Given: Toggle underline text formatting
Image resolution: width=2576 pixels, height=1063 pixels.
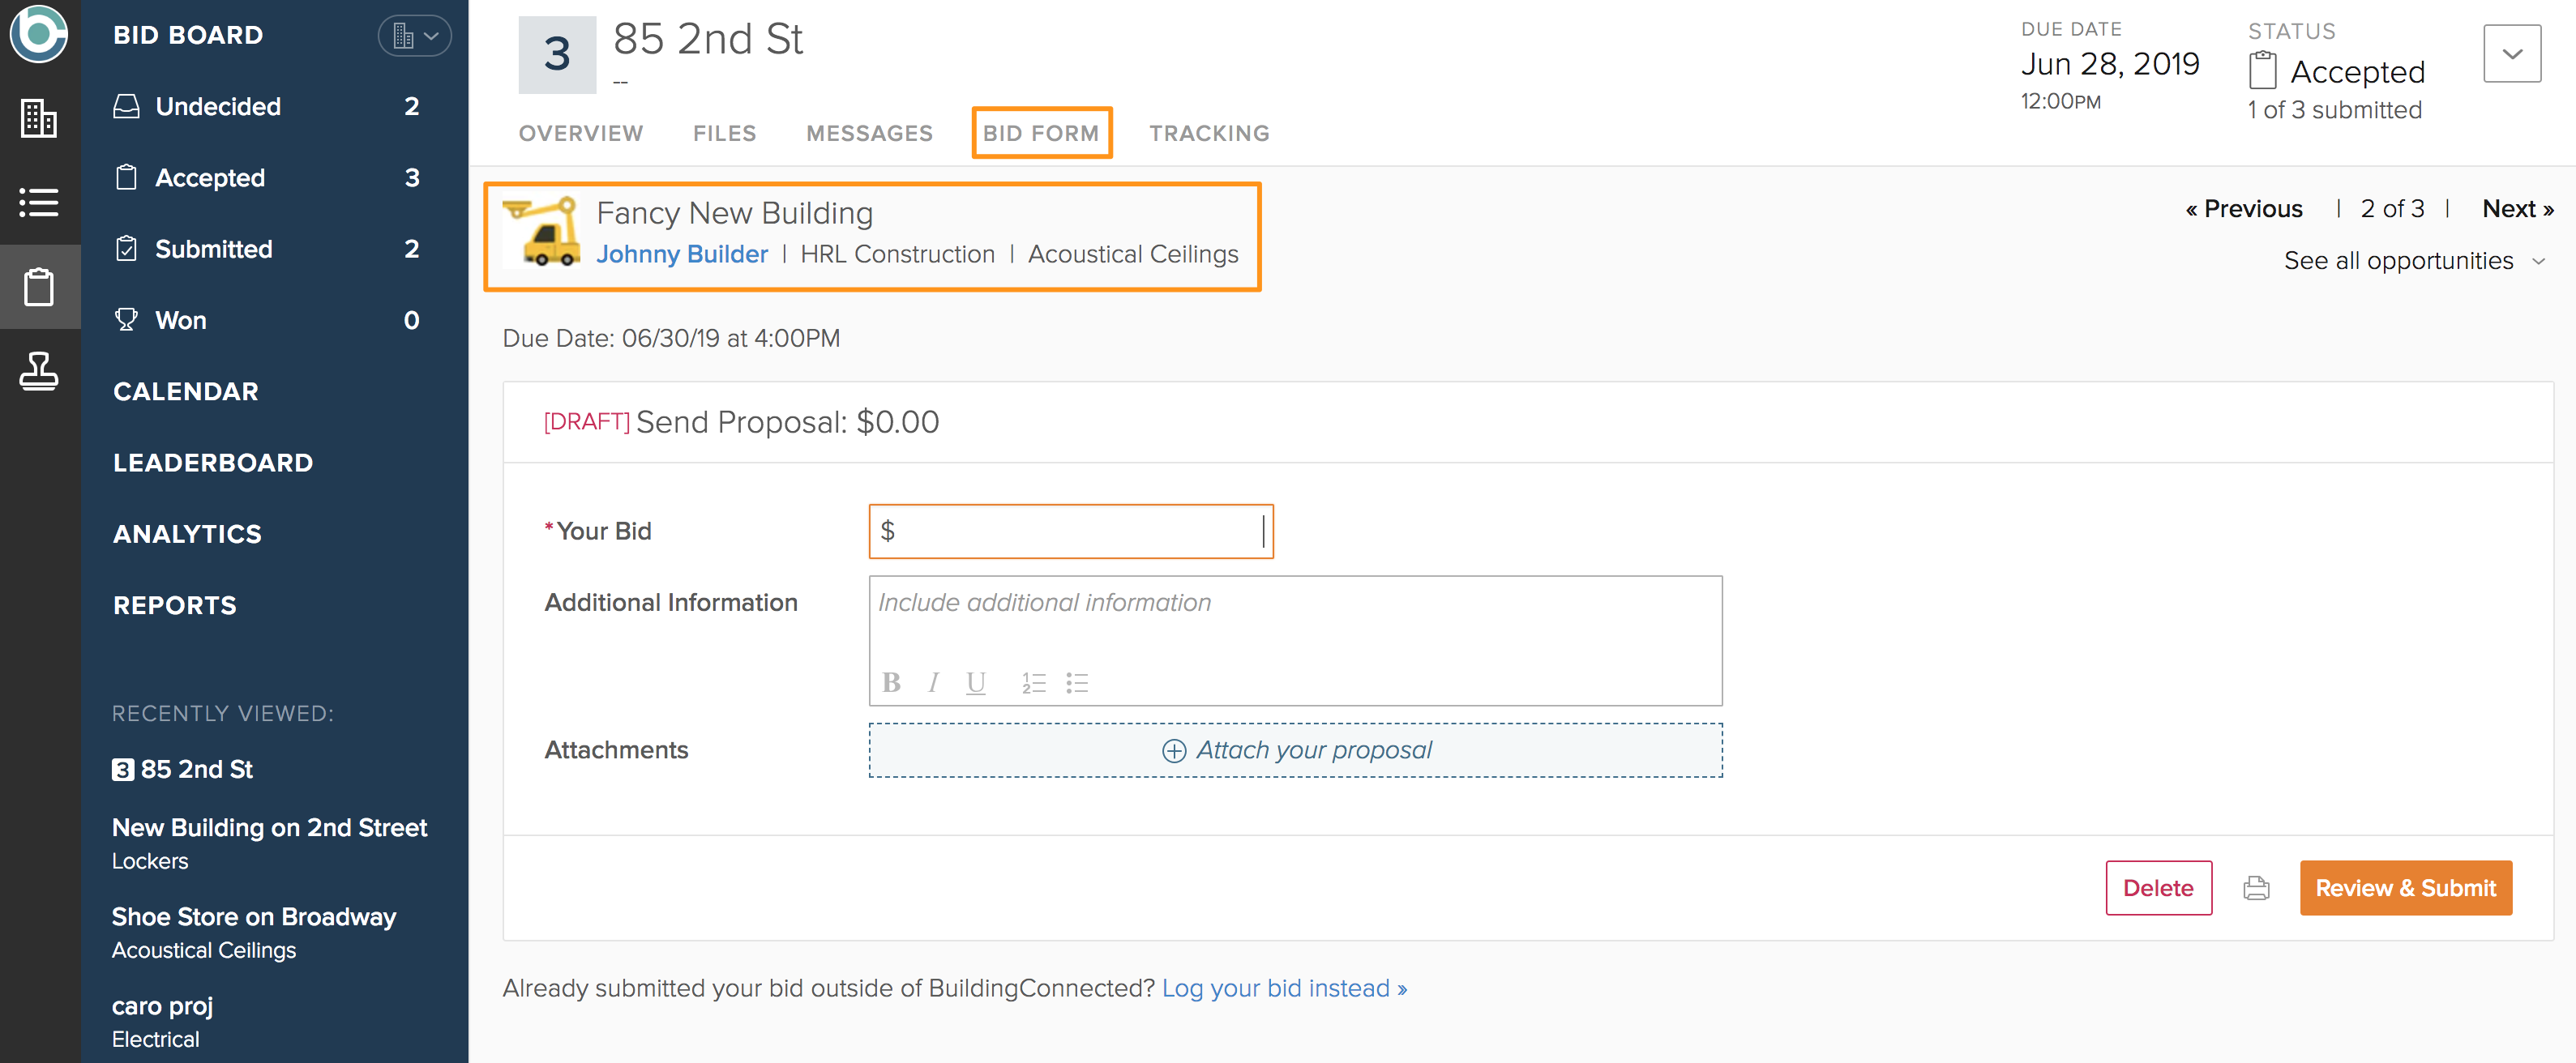Looking at the screenshot, I should pyautogui.click(x=975, y=683).
